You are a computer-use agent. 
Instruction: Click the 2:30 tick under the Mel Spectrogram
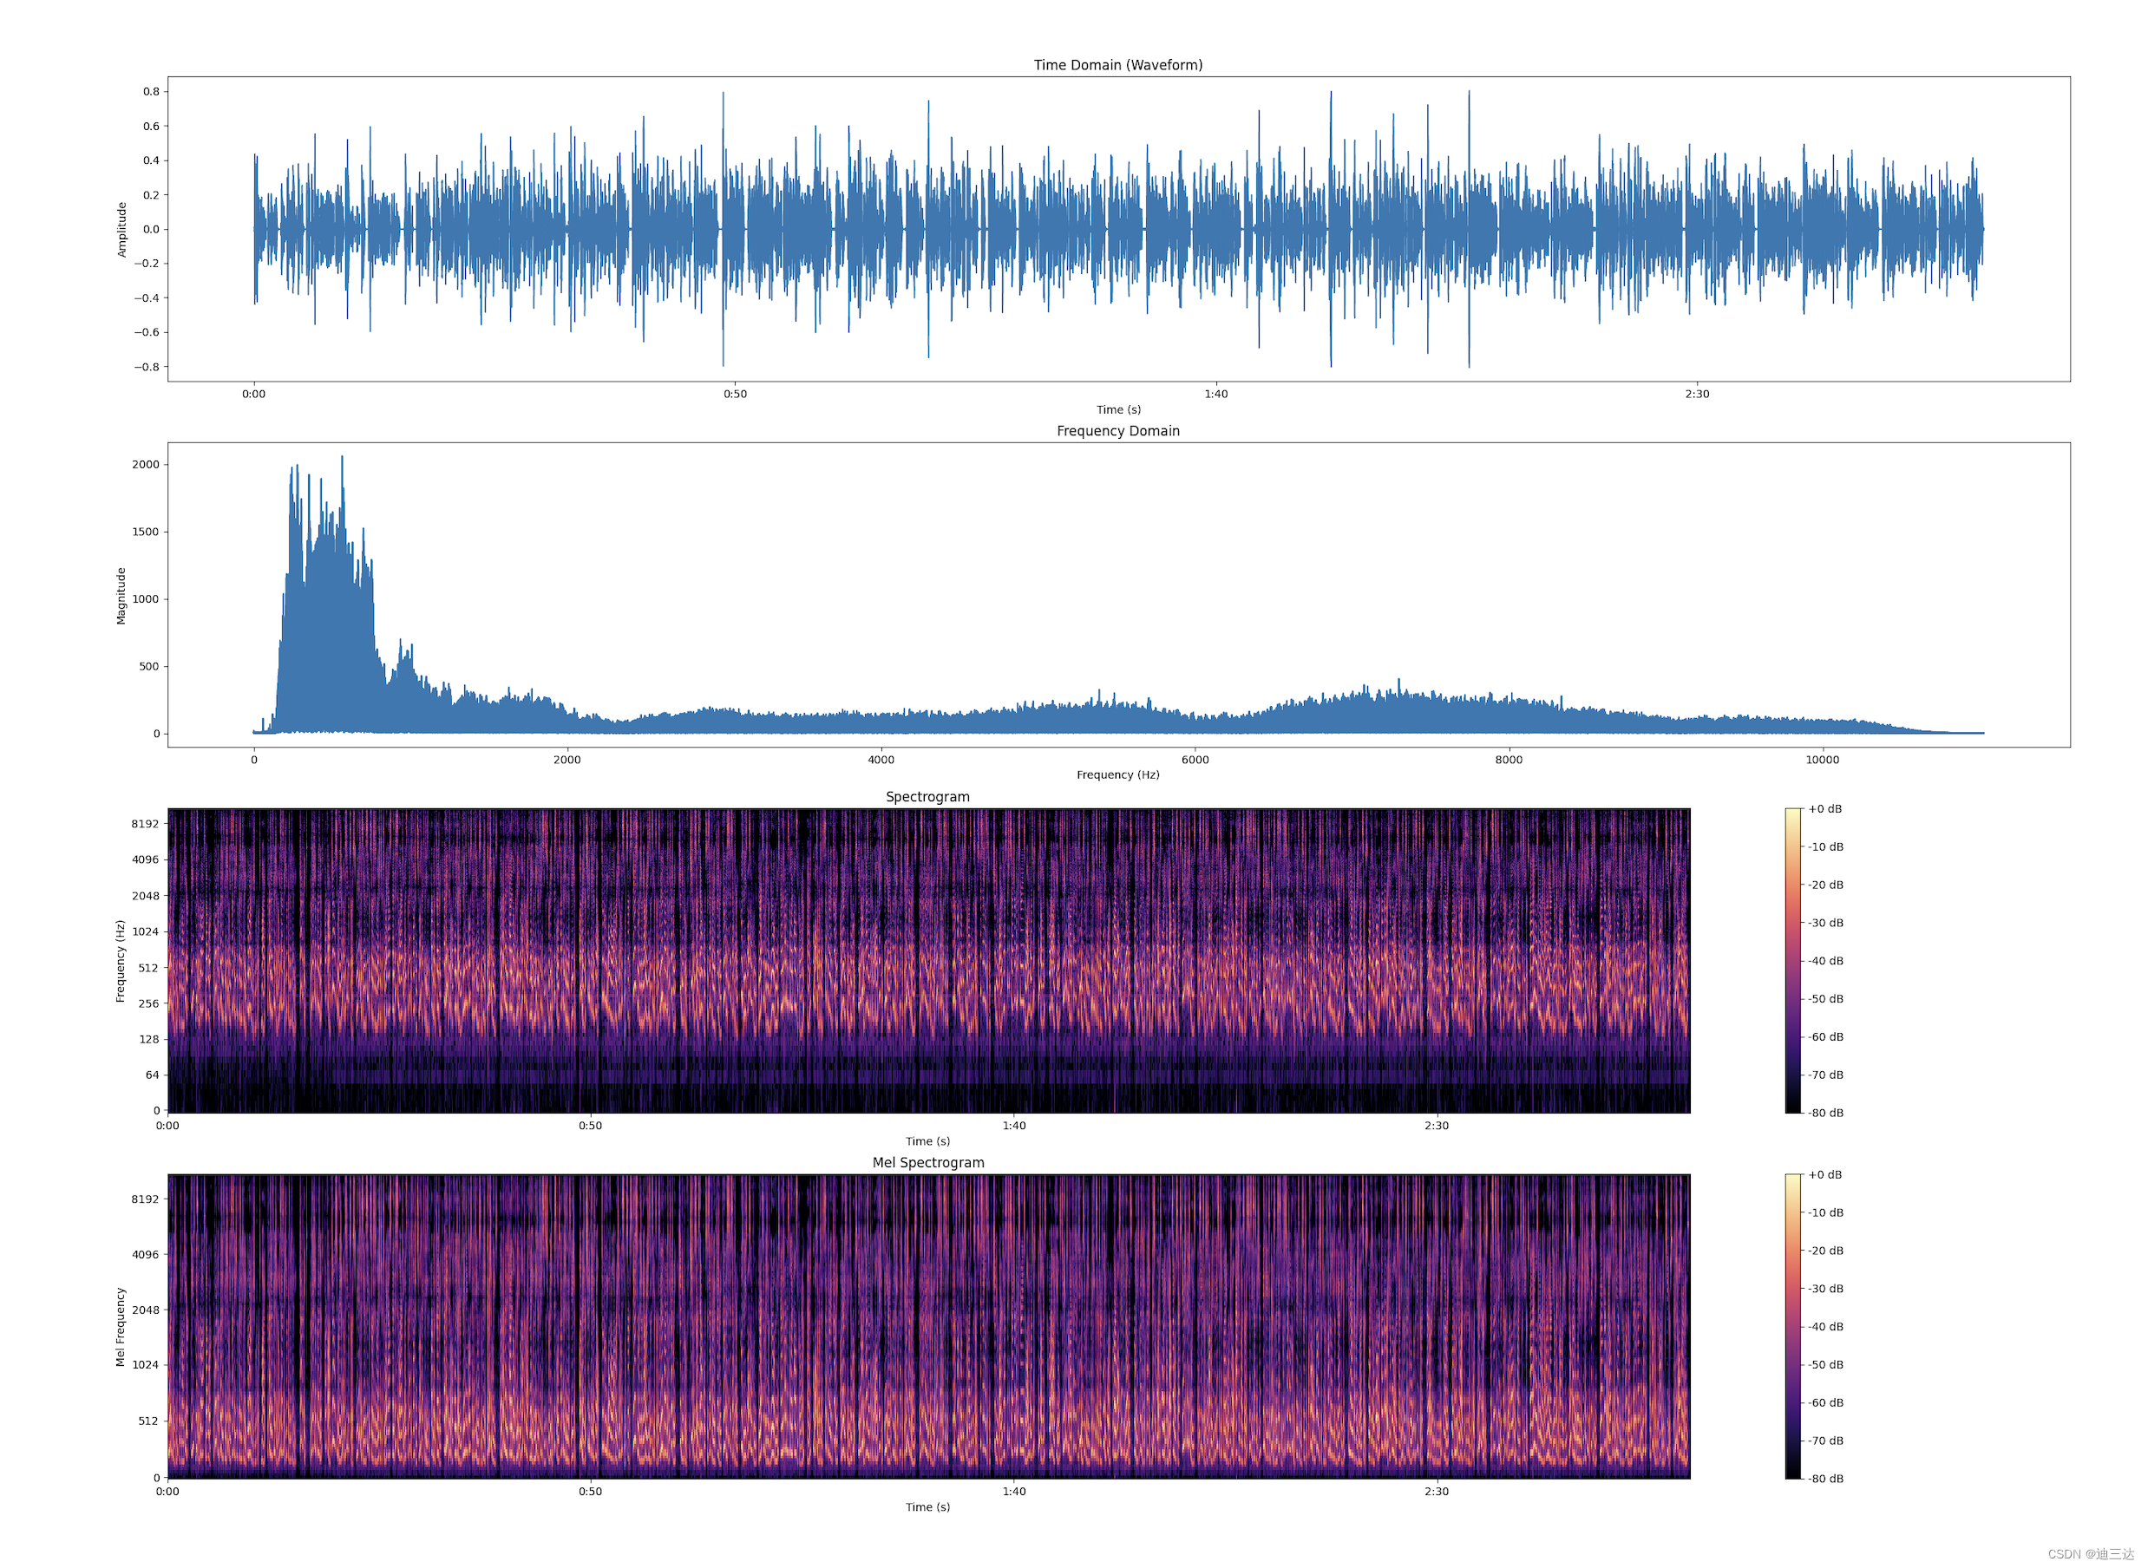1436,1491
